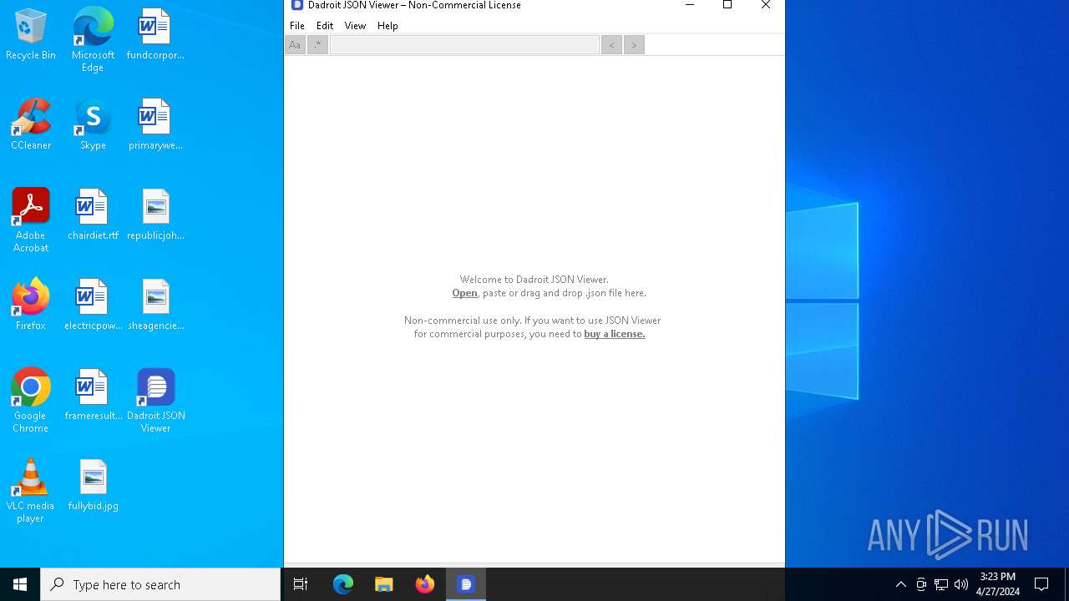Select Dadroit JSON Viewer desktop shortcut
The image size is (1069, 601).
pyautogui.click(x=155, y=401)
